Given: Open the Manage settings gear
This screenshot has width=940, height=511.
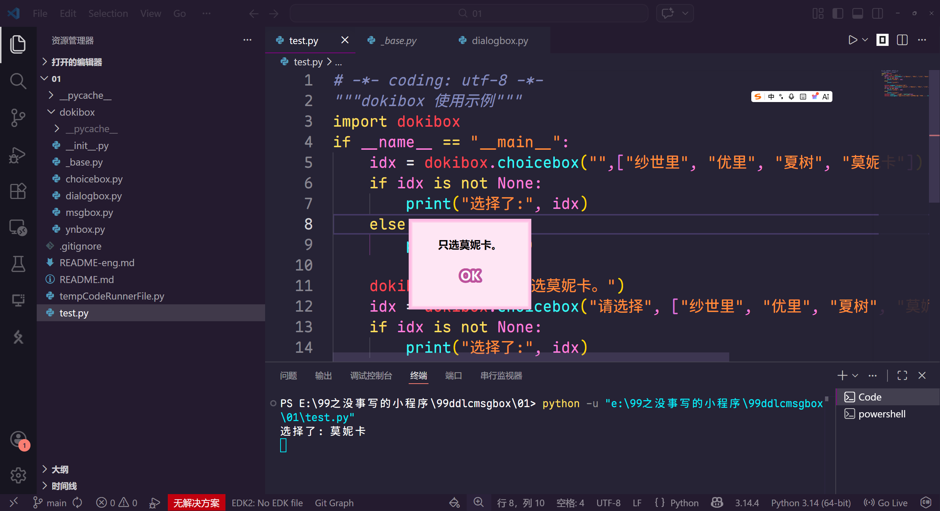Looking at the screenshot, I should (18, 476).
